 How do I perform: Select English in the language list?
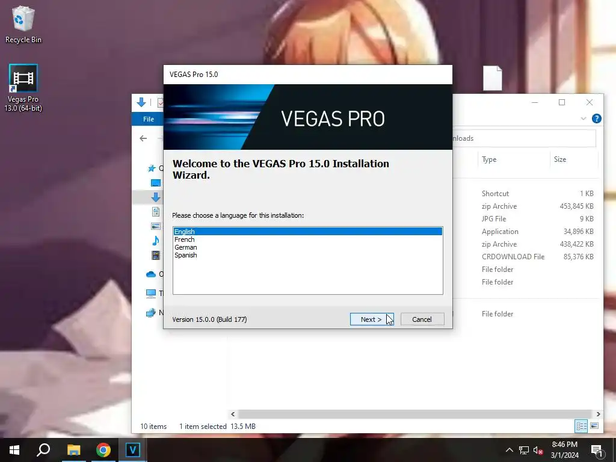[307, 232]
